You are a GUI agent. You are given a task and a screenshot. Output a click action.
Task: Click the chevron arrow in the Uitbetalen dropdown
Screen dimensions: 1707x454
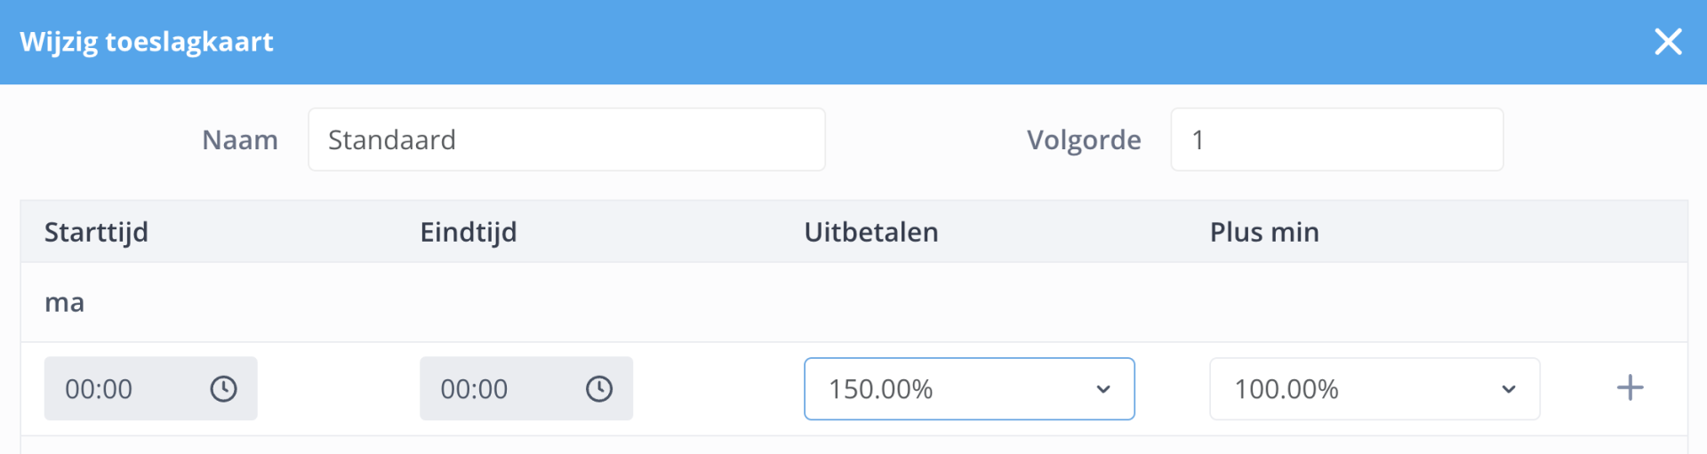click(x=1103, y=389)
